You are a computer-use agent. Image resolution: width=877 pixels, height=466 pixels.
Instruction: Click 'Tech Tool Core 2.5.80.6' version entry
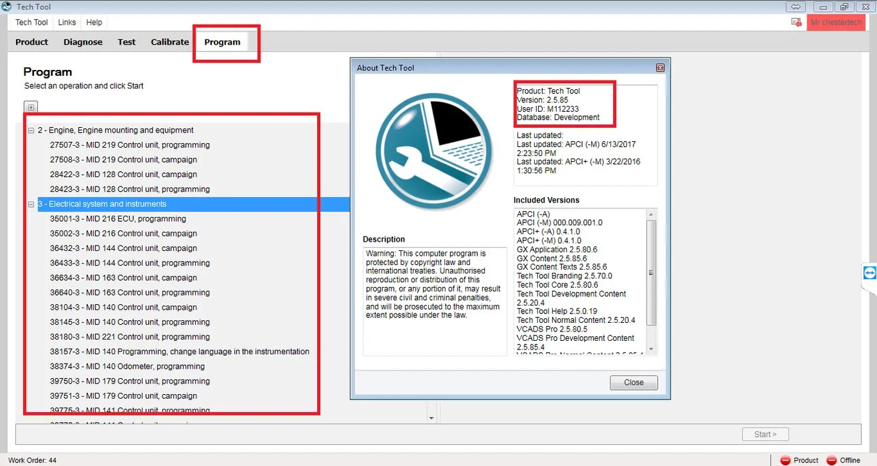coord(557,285)
